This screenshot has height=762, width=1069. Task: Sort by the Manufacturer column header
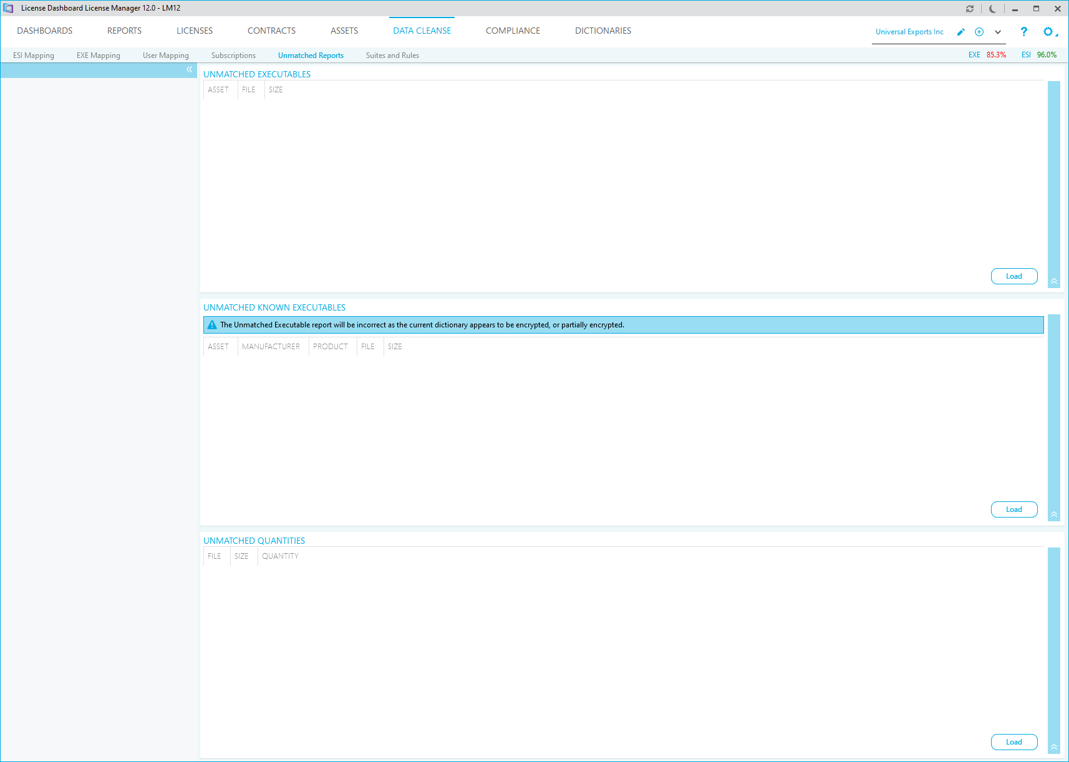point(271,347)
